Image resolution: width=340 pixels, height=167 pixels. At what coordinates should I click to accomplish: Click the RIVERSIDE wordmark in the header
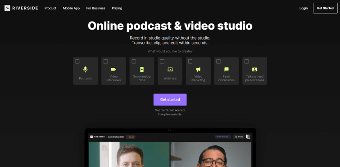click(x=25, y=8)
